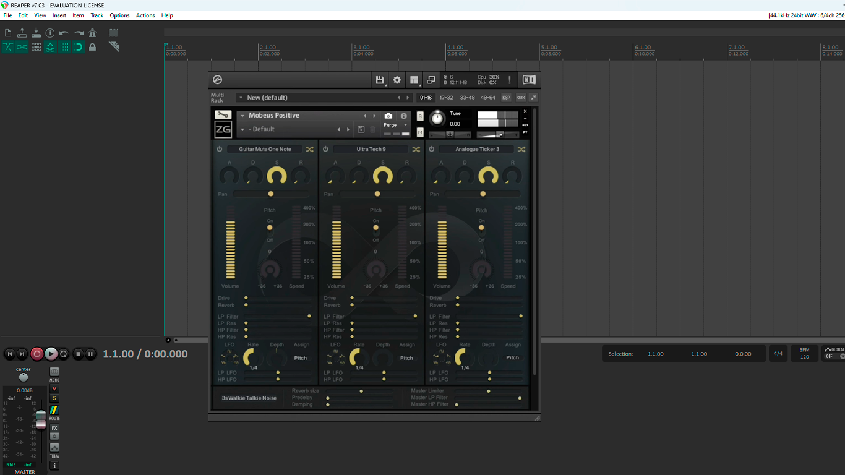
Task: Open Kontakt settings gear icon
Action: [397, 80]
